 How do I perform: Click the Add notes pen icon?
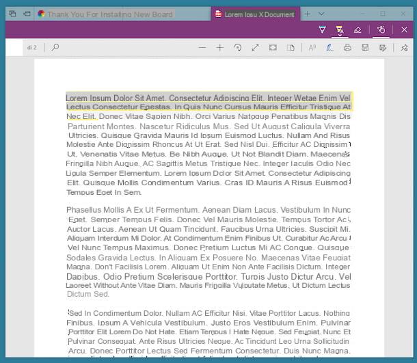(x=329, y=48)
